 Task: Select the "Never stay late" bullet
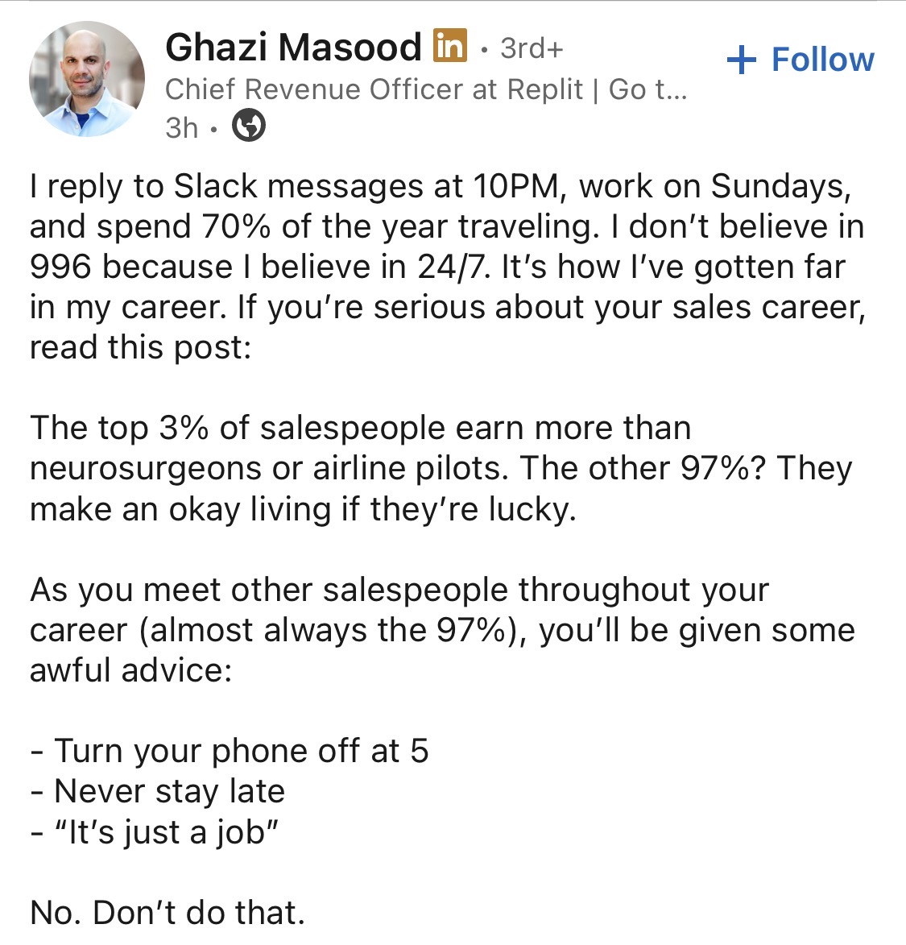click(158, 792)
